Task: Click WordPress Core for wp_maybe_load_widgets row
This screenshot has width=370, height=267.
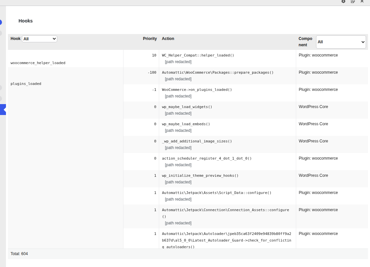Action: pos(313,107)
